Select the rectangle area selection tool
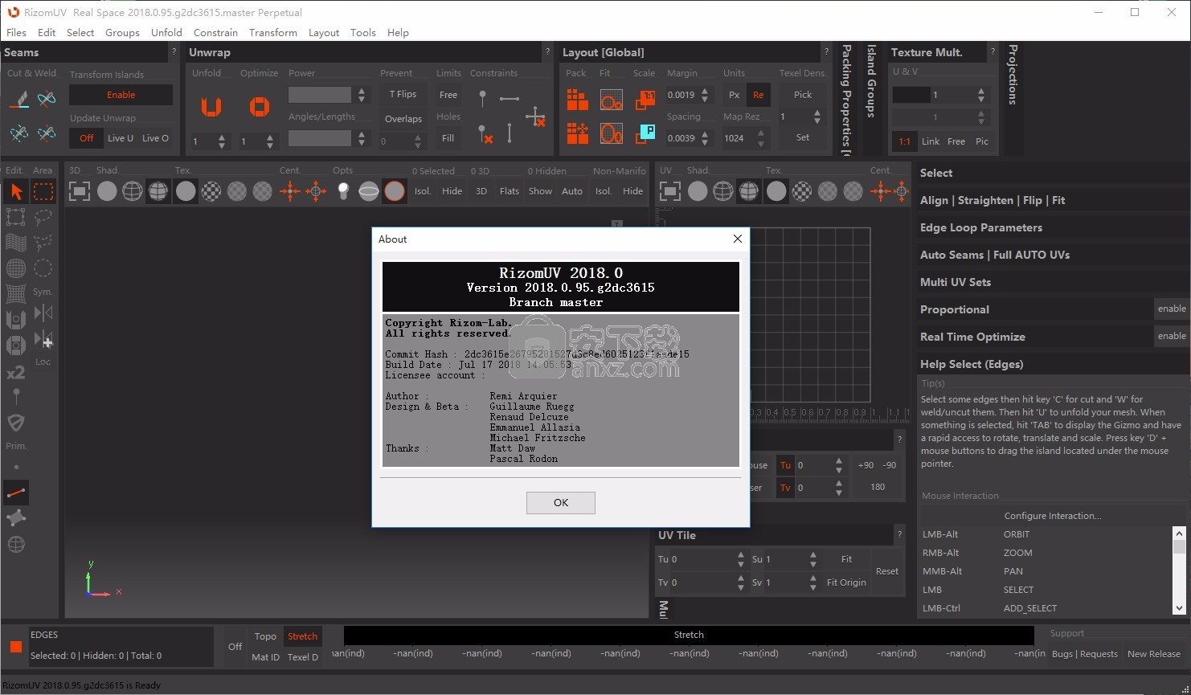The height and width of the screenshot is (695, 1191). pos(43,191)
